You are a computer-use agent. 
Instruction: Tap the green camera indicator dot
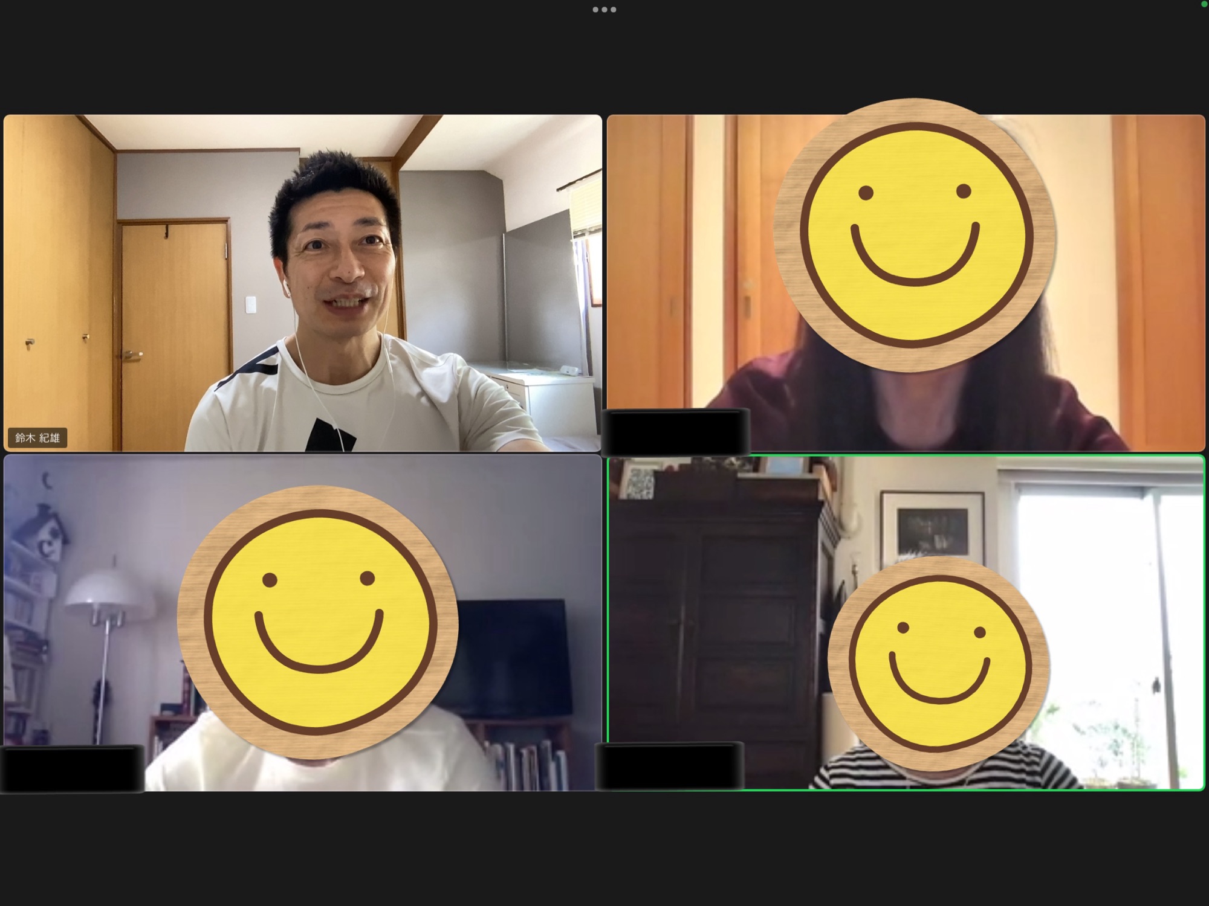click(x=1205, y=3)
